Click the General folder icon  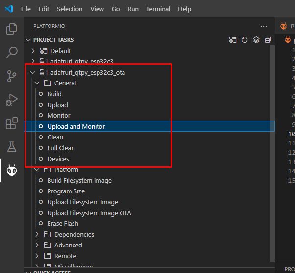click(x=48, y=83)
